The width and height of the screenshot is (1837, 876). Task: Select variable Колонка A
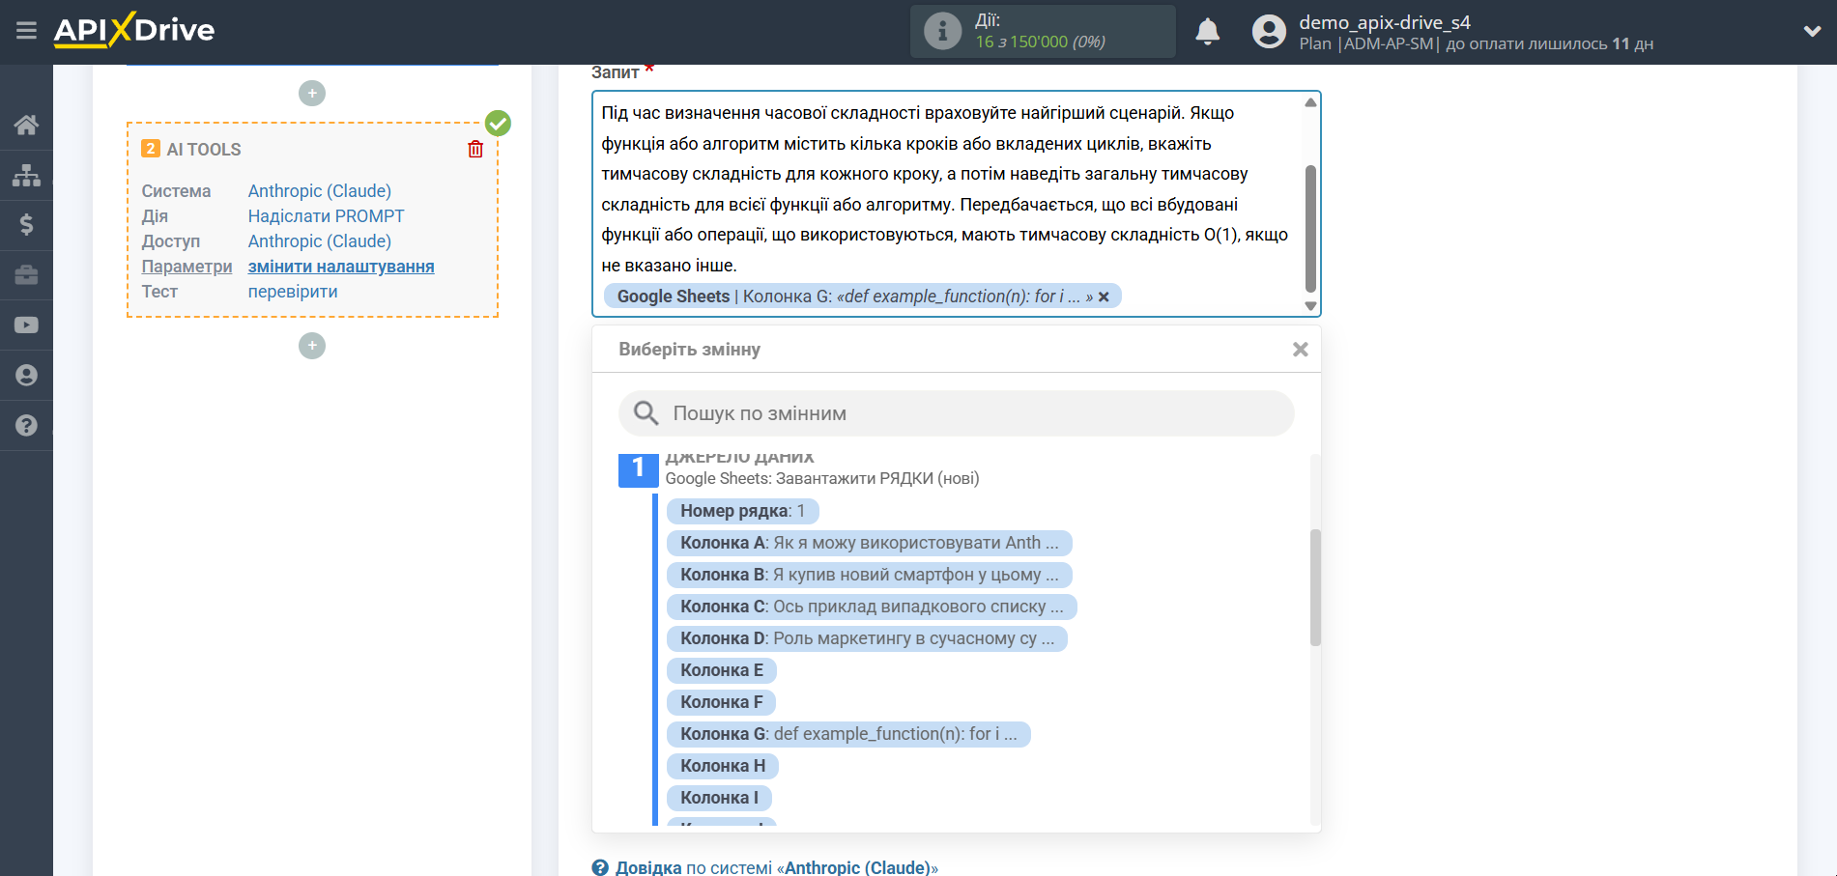(868, 543)
